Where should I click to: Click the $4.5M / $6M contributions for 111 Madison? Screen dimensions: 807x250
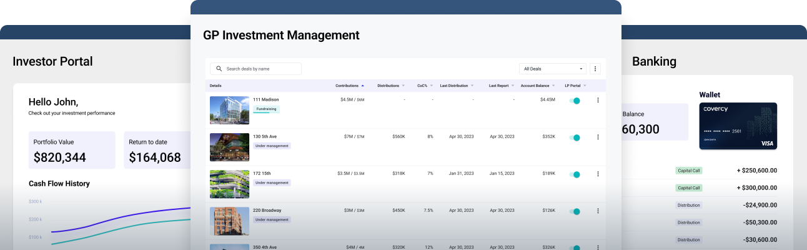pos(352,99)
